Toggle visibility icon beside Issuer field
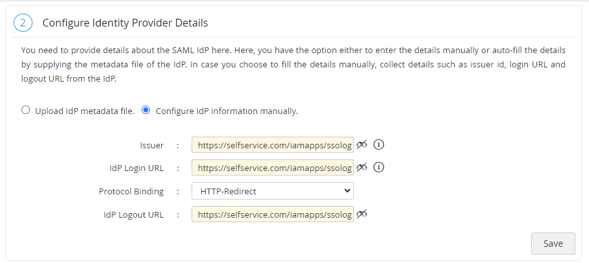The image size is (589, 263). [362, 144]
